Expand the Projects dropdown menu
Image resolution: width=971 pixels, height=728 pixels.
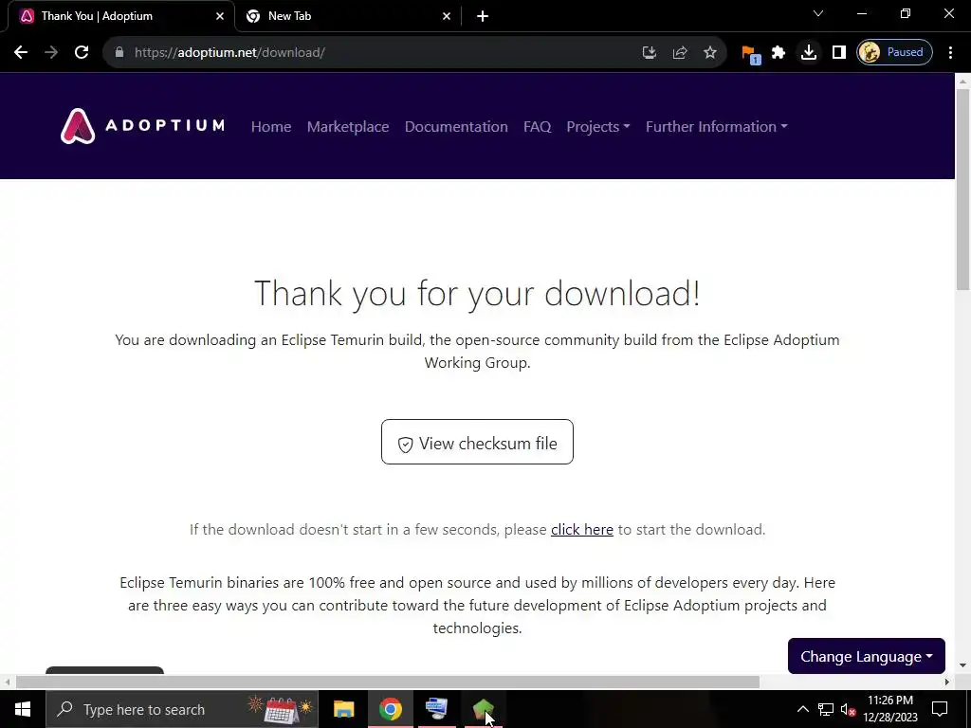598,126
